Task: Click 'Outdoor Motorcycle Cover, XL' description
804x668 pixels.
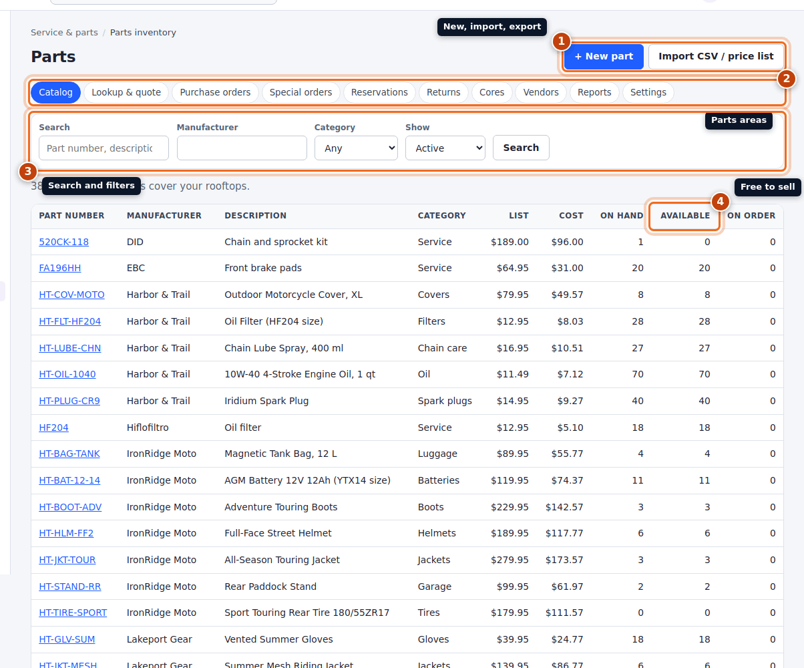Action: (293, 295)
